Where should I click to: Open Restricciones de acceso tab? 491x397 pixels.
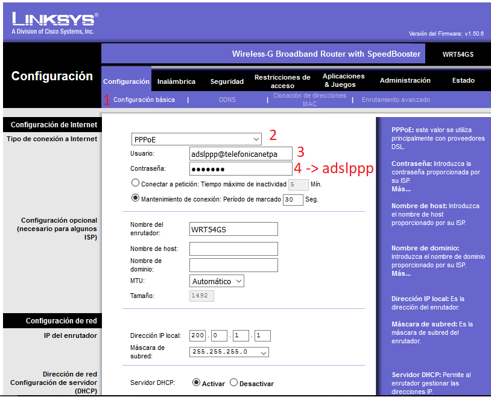pyautogui.click(x=282, y=81)
